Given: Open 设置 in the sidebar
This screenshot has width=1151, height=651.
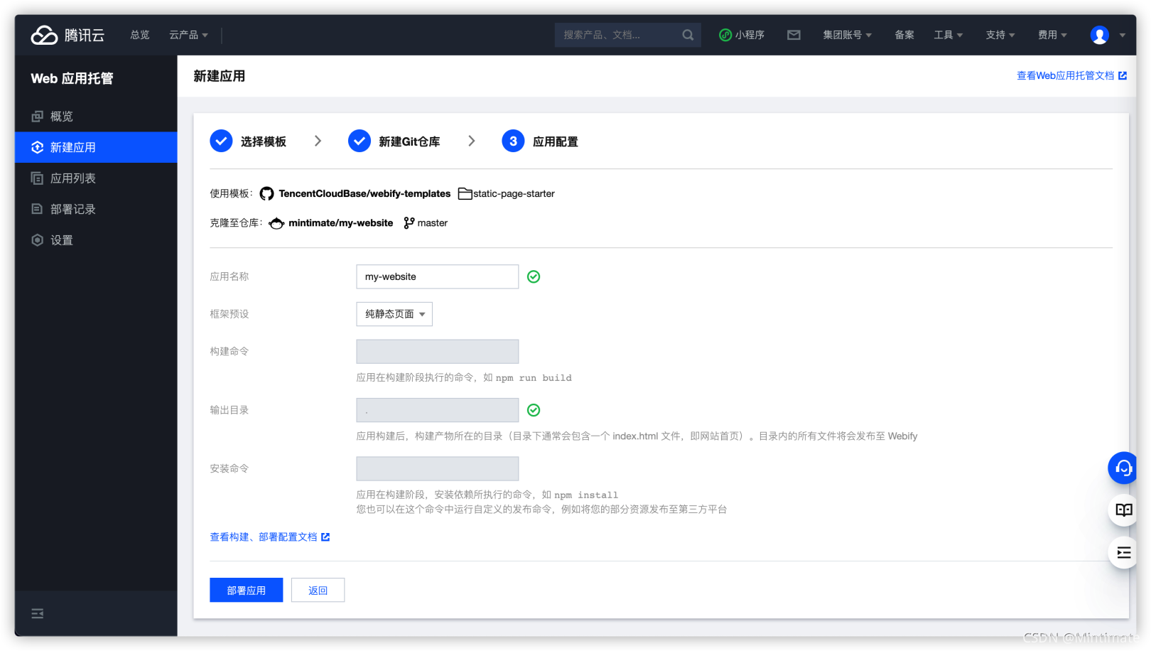Looking at the screenshot, I should 96,240.
